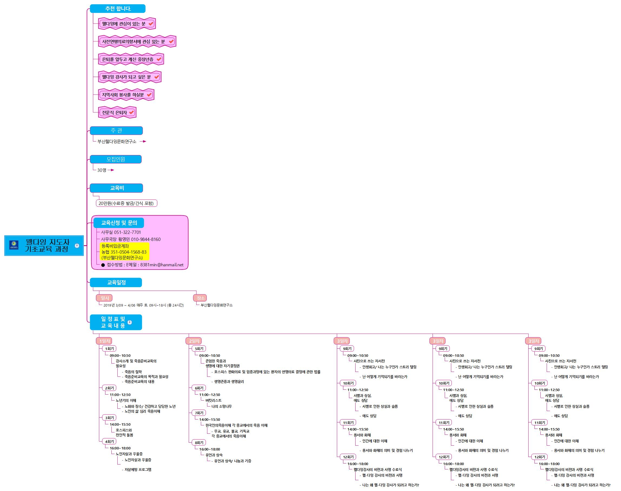Toggle checkmark on 은퇴를 앞두고 계신 중장년층
The height and width of the screenshot is (491, 621).
click(x=159, y=59)
